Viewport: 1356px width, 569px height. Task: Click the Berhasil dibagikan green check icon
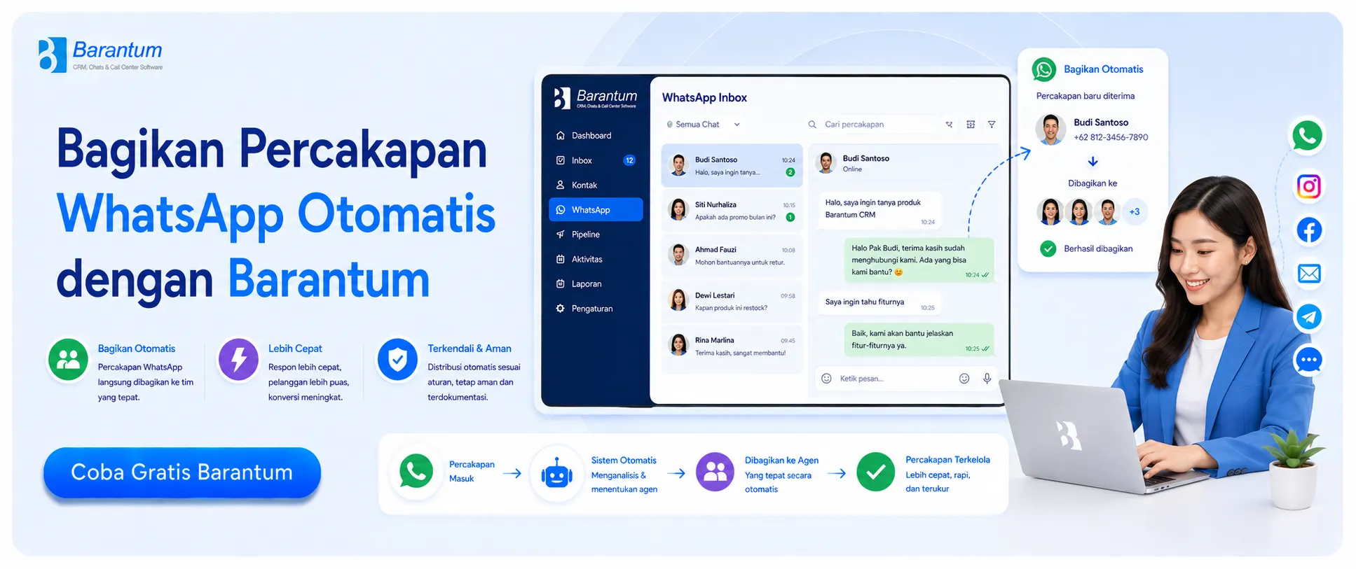[1048, 248]
